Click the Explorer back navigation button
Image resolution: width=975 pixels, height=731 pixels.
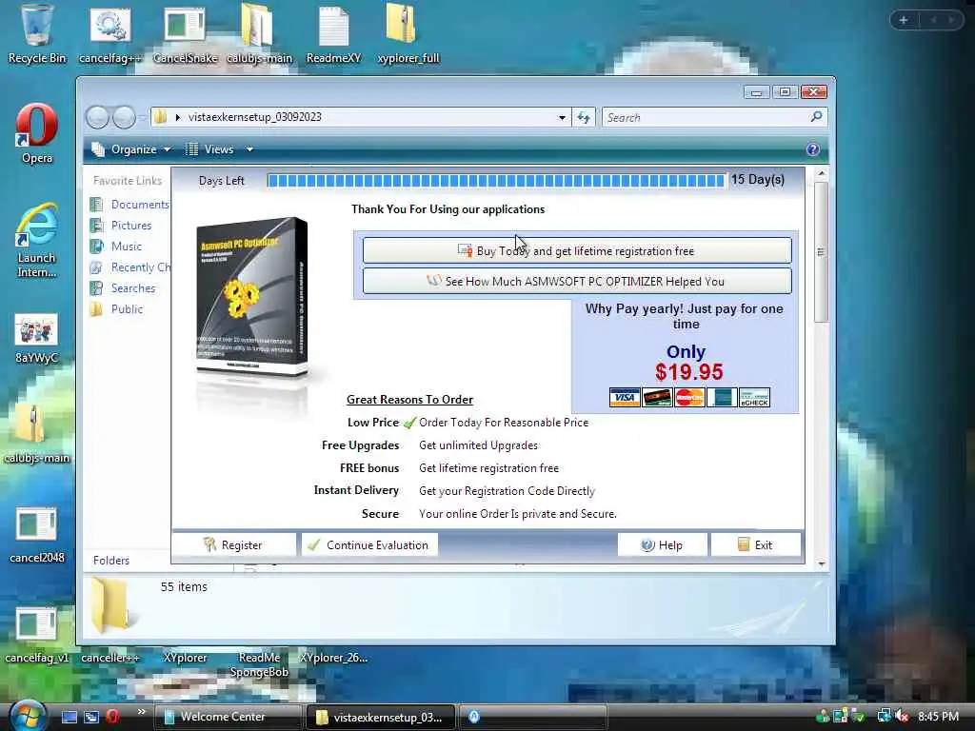pos(98,117)
